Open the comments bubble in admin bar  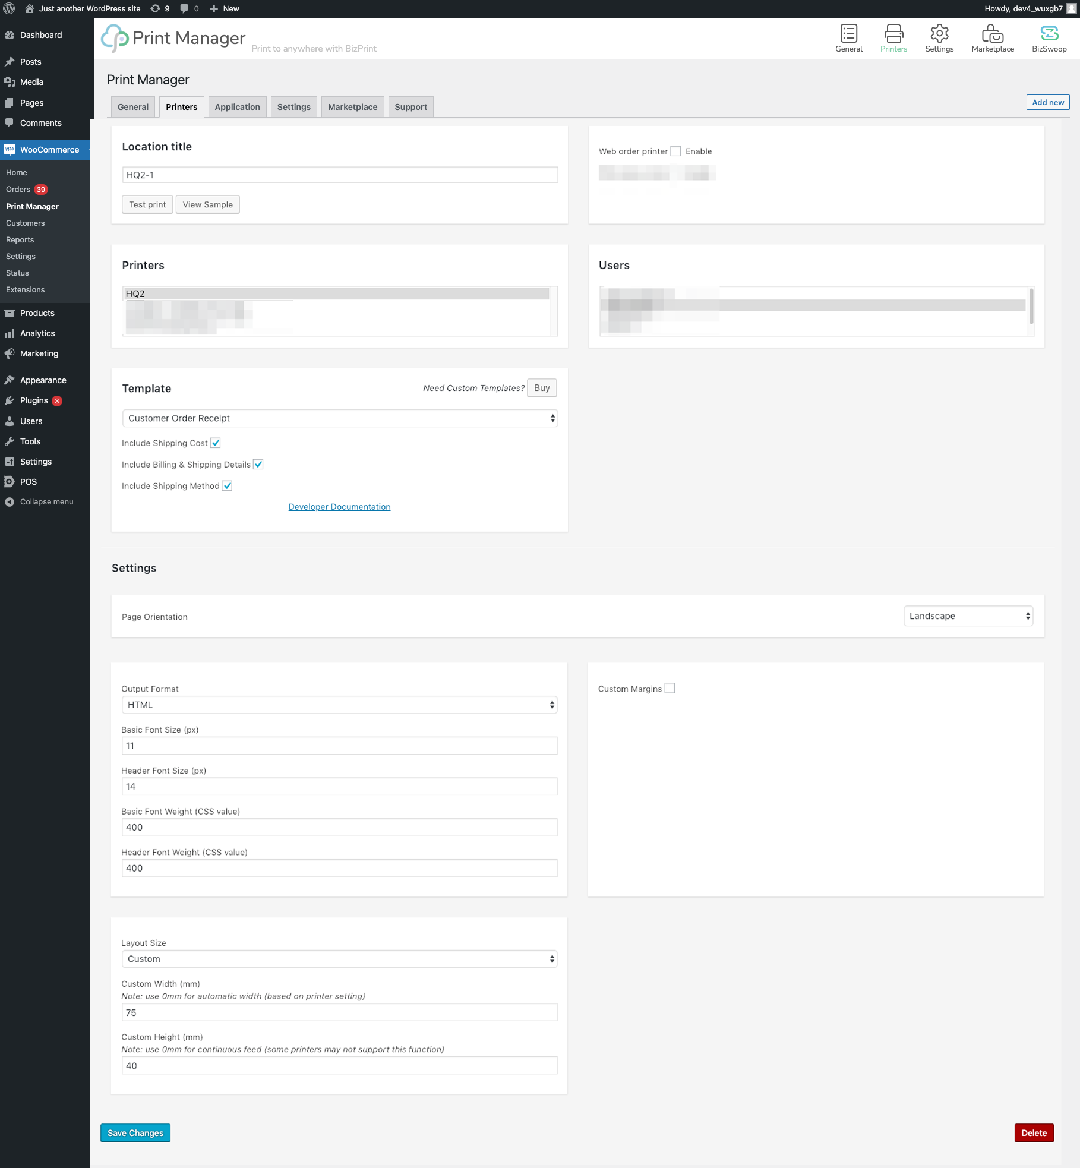tap(189, 8)
